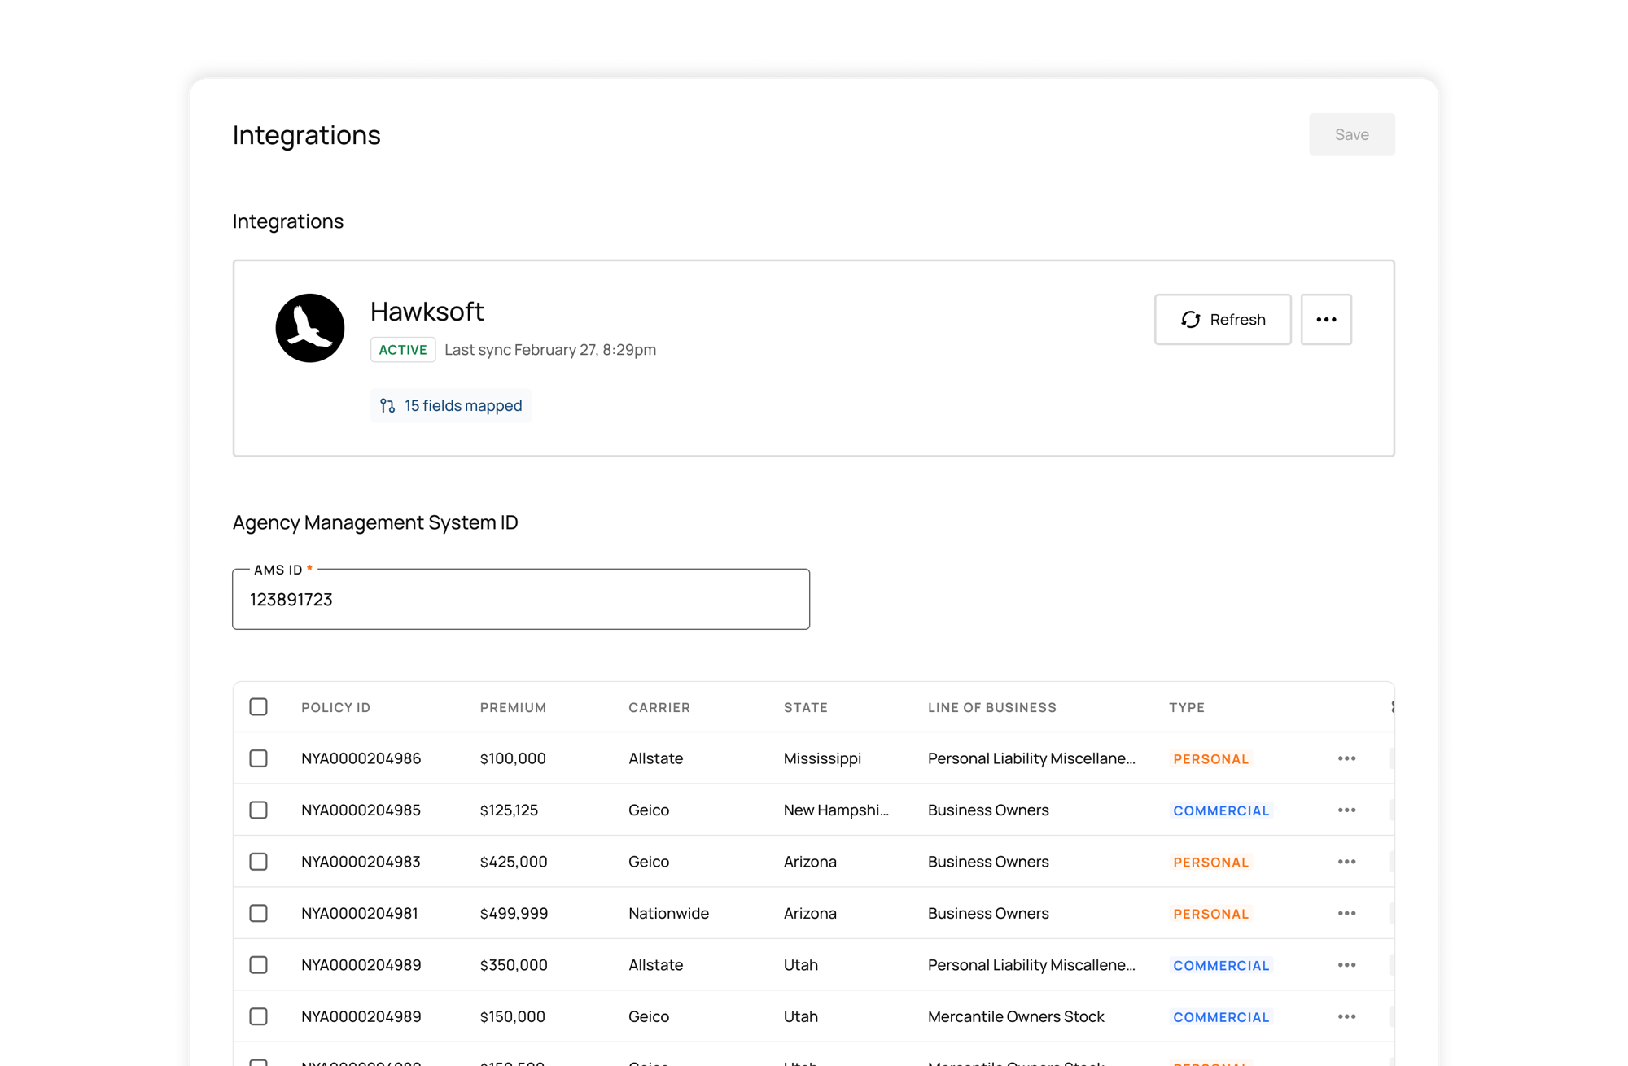The height and width of the screenshot is (1066, 1628).
Task: Click the three-dot menu icon for NYA0000204985
Action: point(1346,809)
